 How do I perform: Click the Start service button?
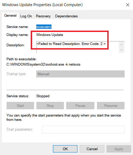pos(20,105)
